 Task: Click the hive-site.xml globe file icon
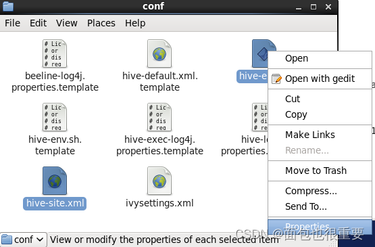(x=55, y=181)
